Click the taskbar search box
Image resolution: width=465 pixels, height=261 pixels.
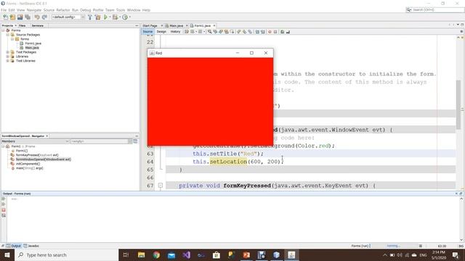pos(66,254)
